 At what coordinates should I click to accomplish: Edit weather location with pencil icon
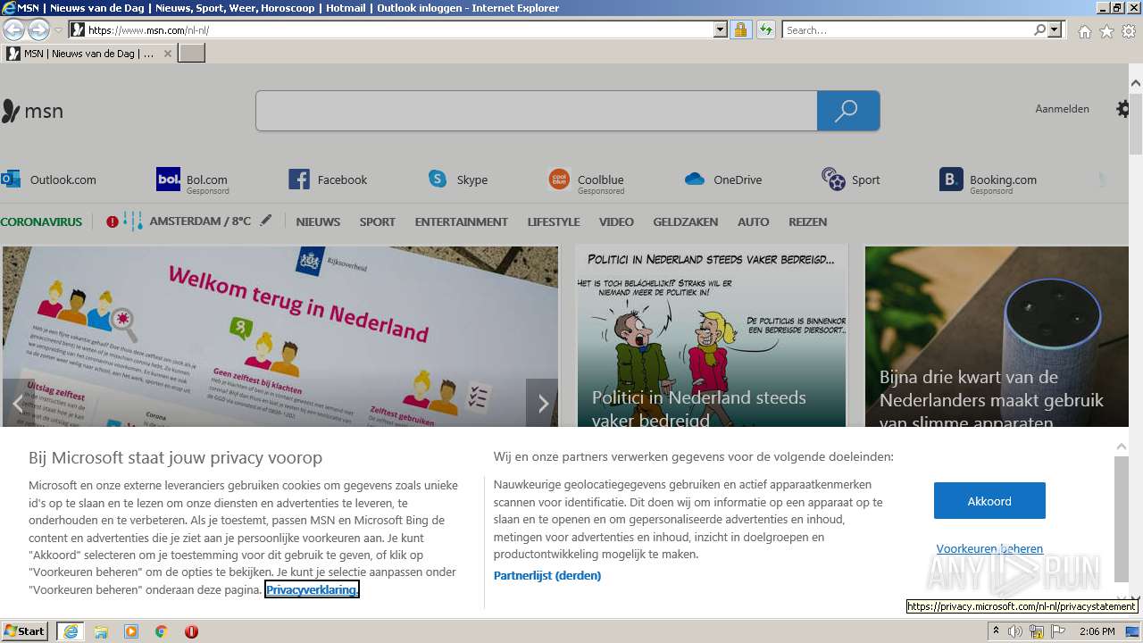pos(266,220)
